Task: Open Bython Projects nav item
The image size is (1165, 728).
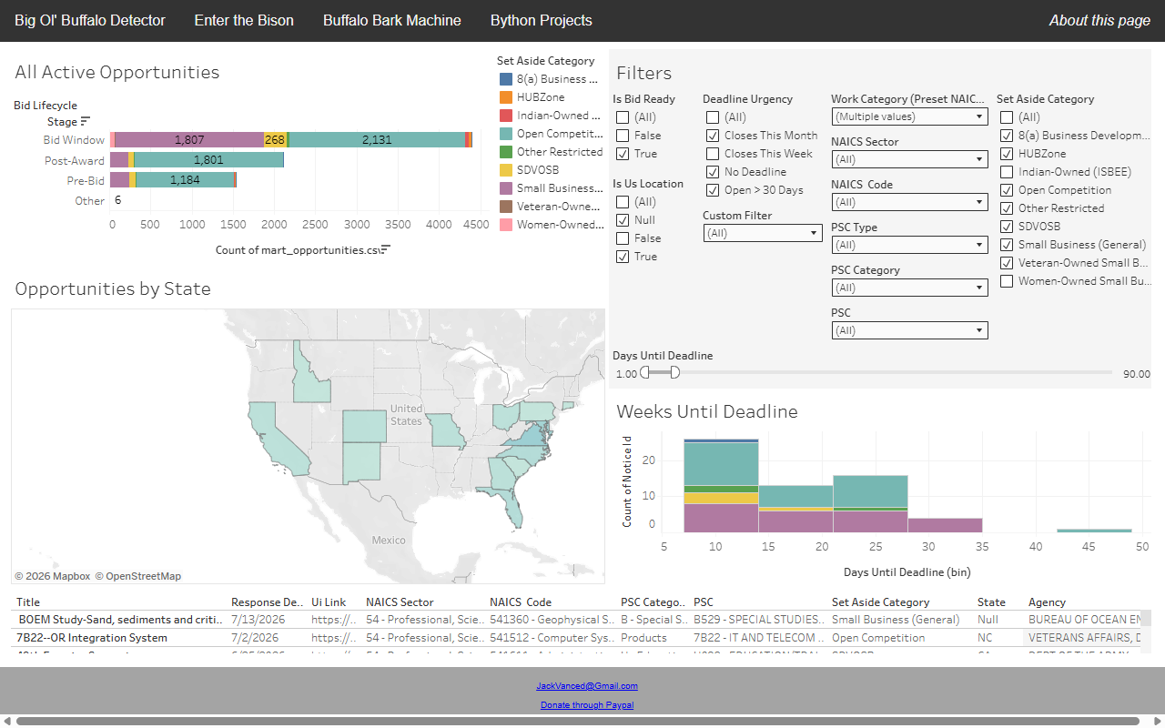Action: [542, 20]
